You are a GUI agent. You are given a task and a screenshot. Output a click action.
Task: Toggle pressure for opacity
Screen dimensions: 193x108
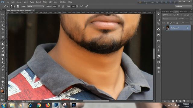pyautogui.click(x=63, y=6)
